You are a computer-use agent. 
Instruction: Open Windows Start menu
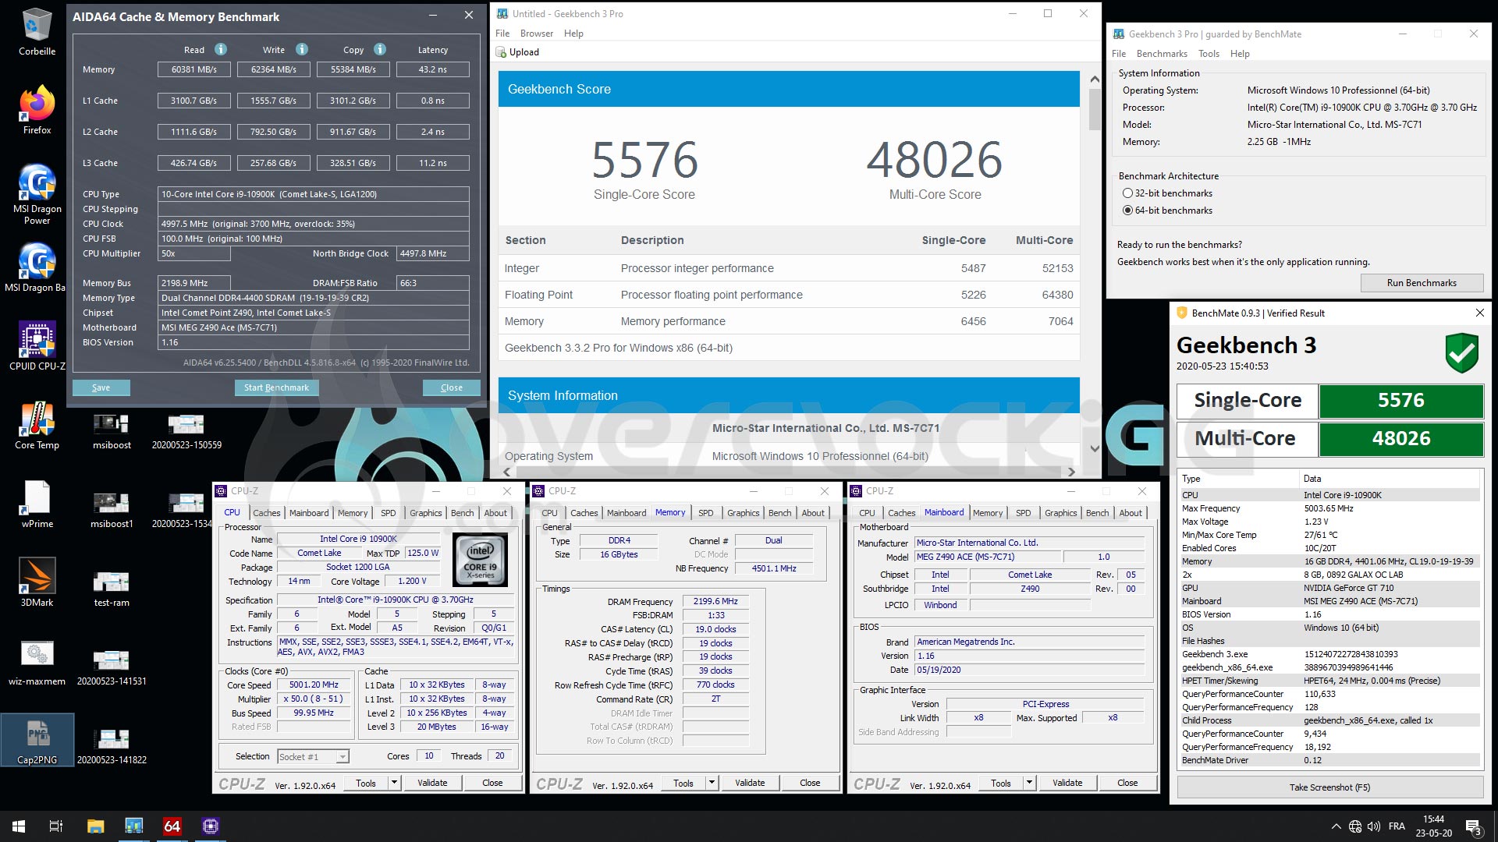coord(19,826)
